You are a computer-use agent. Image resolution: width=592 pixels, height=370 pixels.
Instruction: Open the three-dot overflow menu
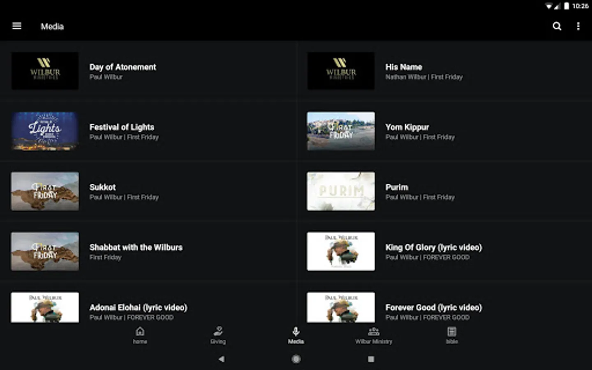tap(578, 26)
